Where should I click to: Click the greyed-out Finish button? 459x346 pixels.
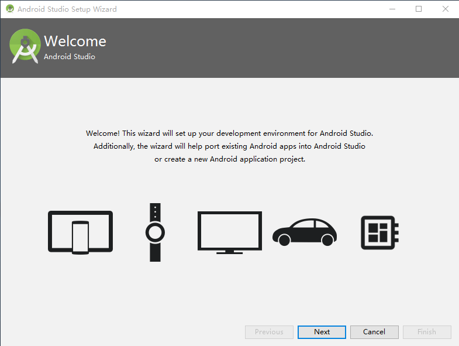click(x=427, y=332)
